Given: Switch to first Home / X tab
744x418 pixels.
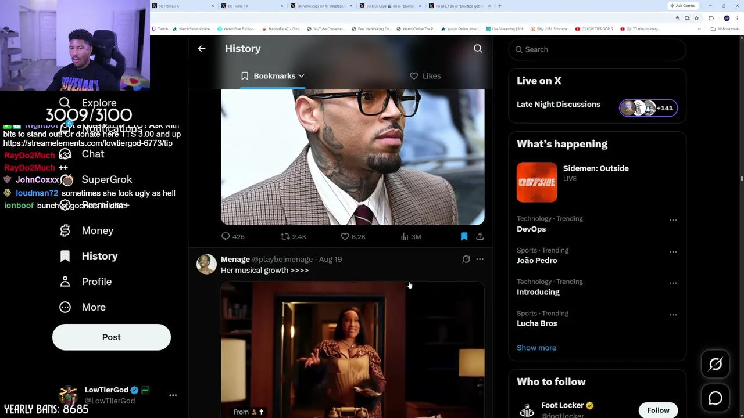Looking at the screenshot, I should [x=184, y=6].
